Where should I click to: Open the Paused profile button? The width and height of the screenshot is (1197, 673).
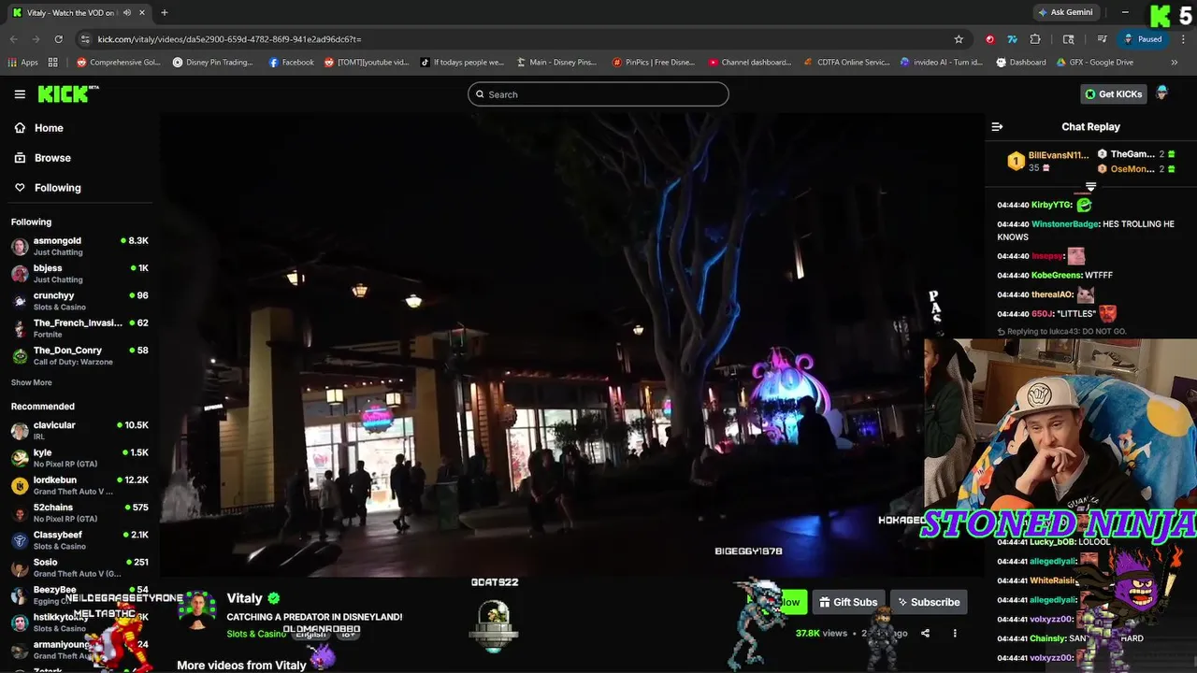1143,39
